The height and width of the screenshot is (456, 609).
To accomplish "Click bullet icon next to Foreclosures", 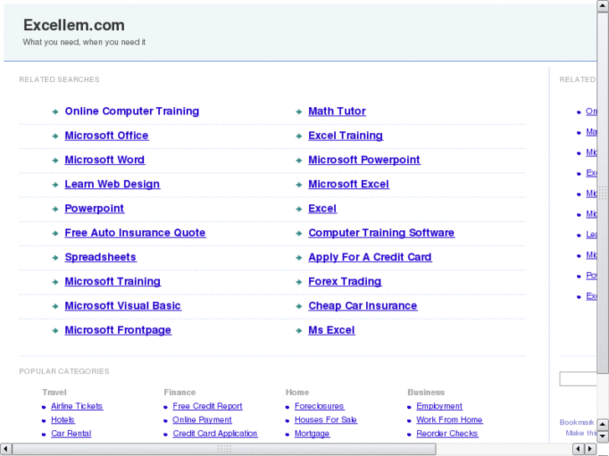I will tap(287, 407).
